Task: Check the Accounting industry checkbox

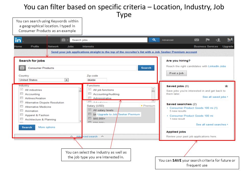Action: coord(21,94)
